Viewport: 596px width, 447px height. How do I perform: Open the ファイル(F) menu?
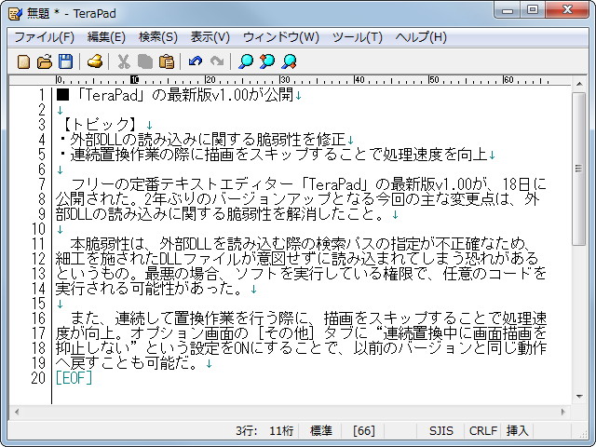coord(44,37)
